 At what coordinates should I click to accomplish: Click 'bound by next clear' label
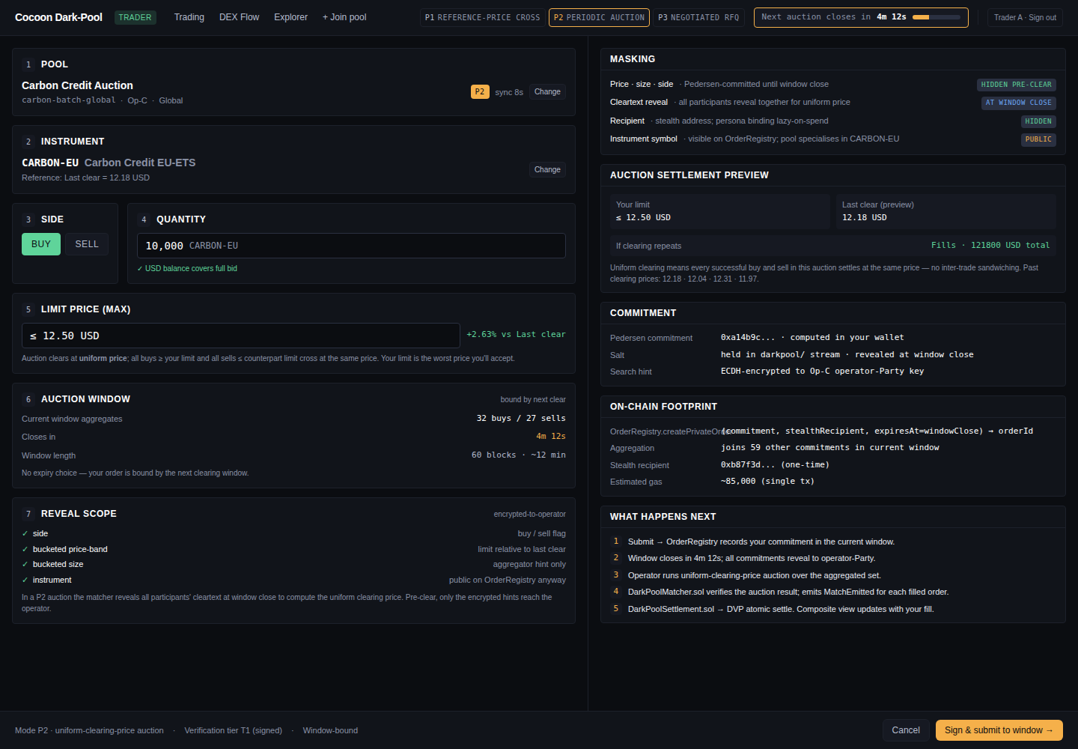[533, 400]
